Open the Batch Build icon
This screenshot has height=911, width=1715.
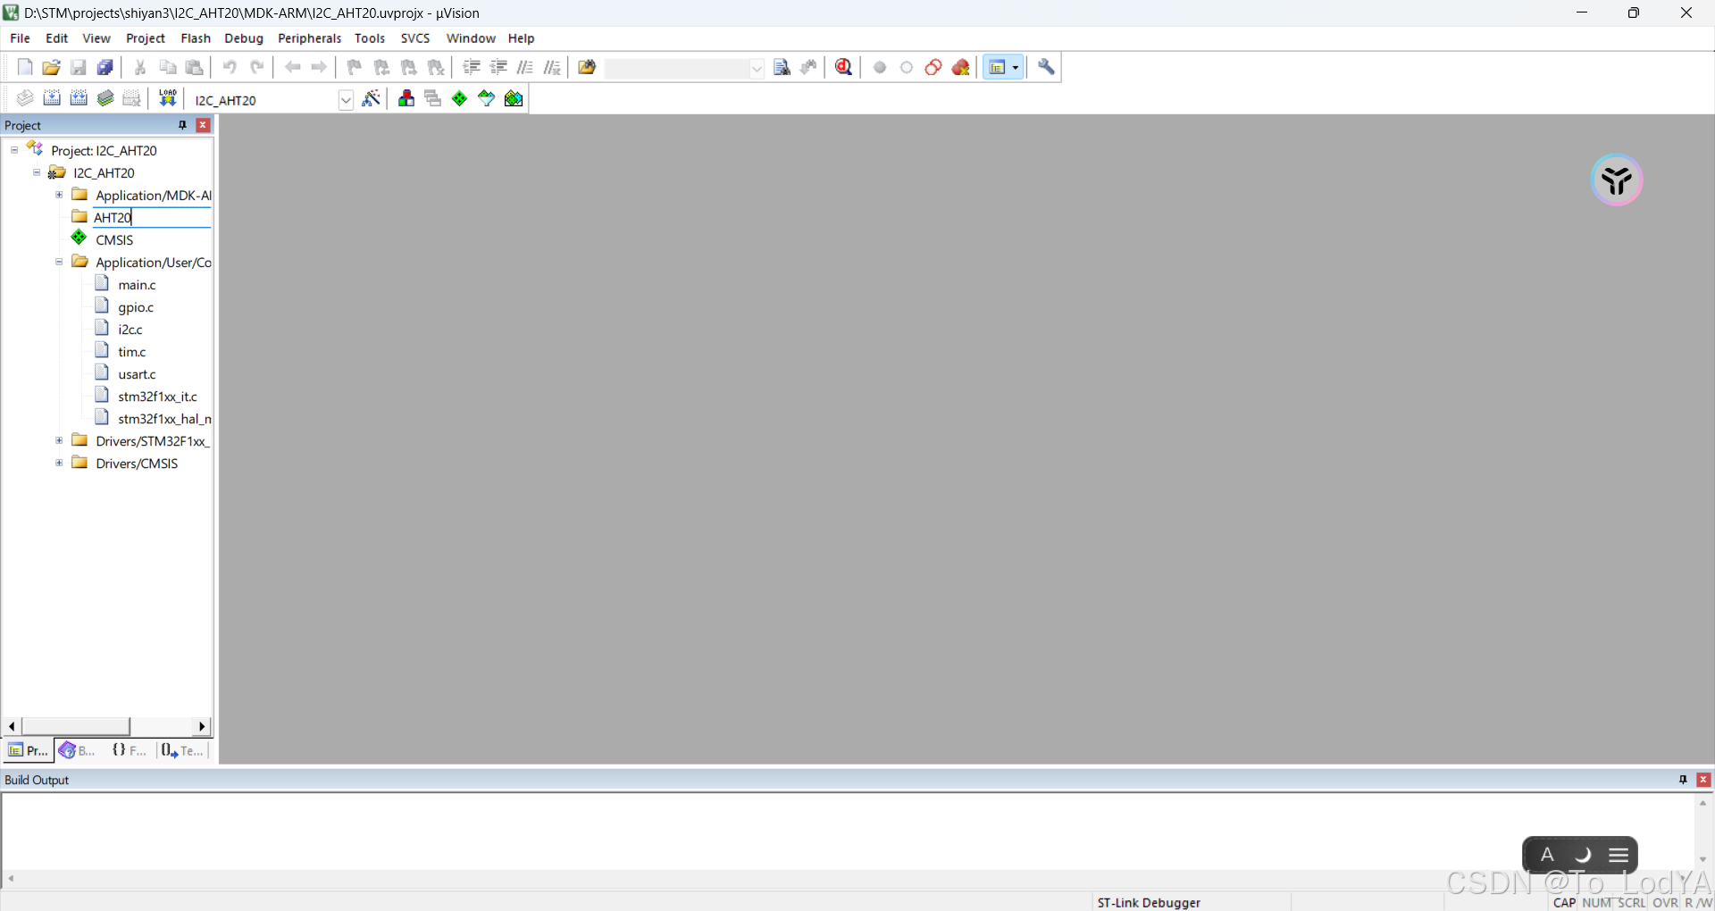coord(105,98)
